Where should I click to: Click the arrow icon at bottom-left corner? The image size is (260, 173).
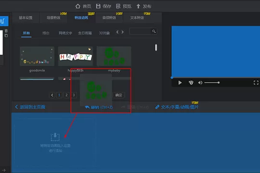pos(4,170)
